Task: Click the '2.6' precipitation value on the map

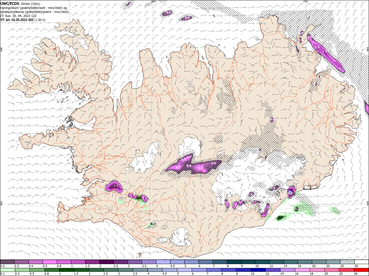Action: tap(116, 186)
